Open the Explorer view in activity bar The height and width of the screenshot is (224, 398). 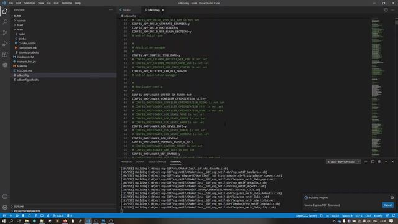coord(5,11)
